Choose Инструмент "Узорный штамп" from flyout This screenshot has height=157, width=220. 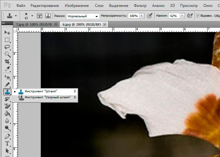[48, 97]
